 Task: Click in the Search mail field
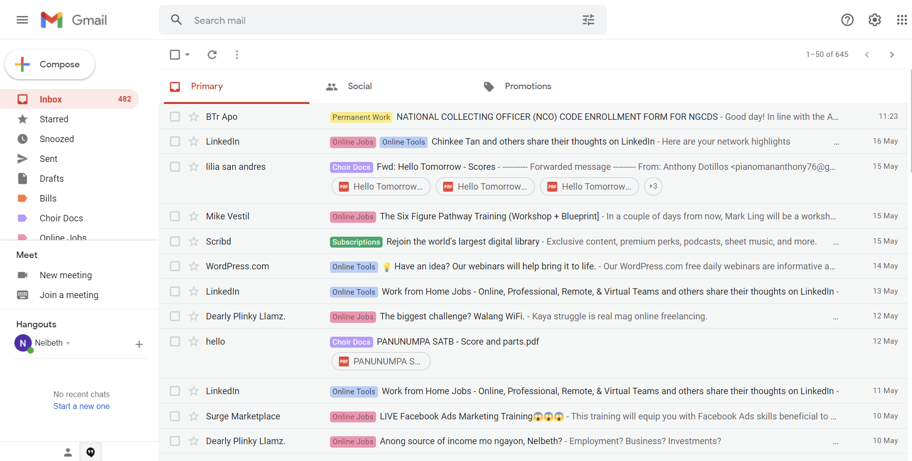[x=382, y=20]
